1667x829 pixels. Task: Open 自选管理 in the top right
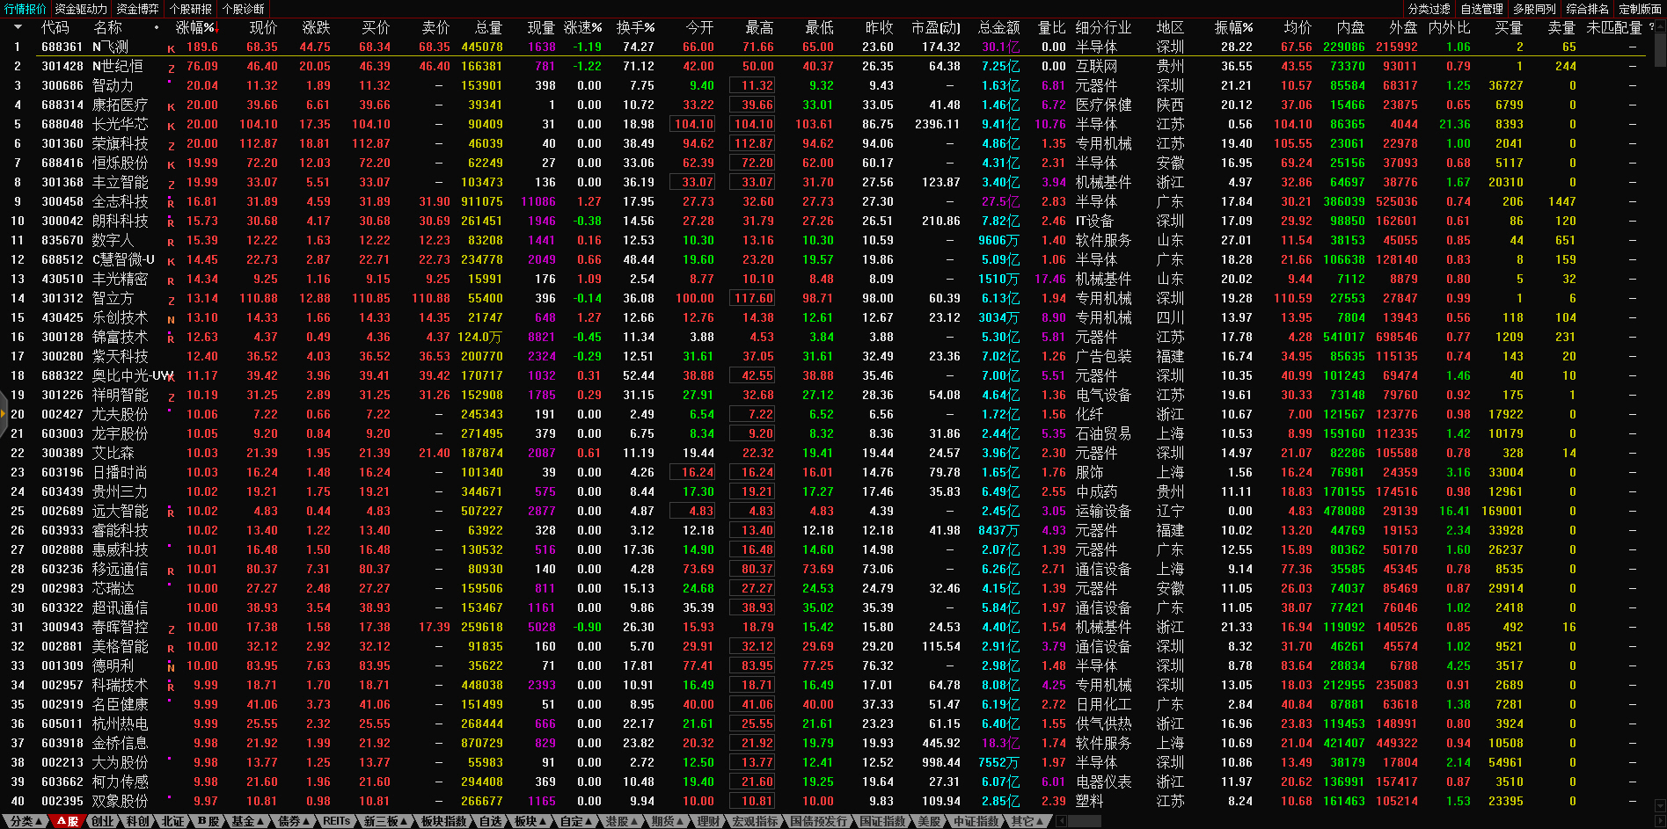click(x=1481, y=9)
